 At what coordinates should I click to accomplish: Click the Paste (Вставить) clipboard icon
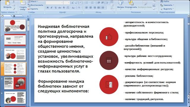click(x=7, y=3)
